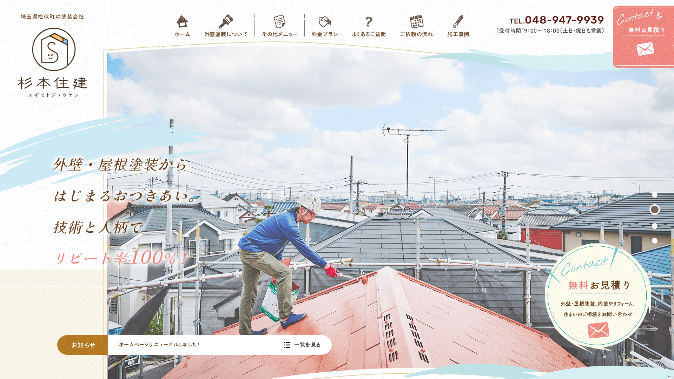
Task: Open the その他メニュー menu
Action: [x=279, y=33]
